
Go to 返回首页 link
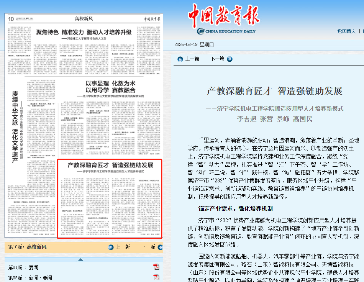[x=346, y=31]
